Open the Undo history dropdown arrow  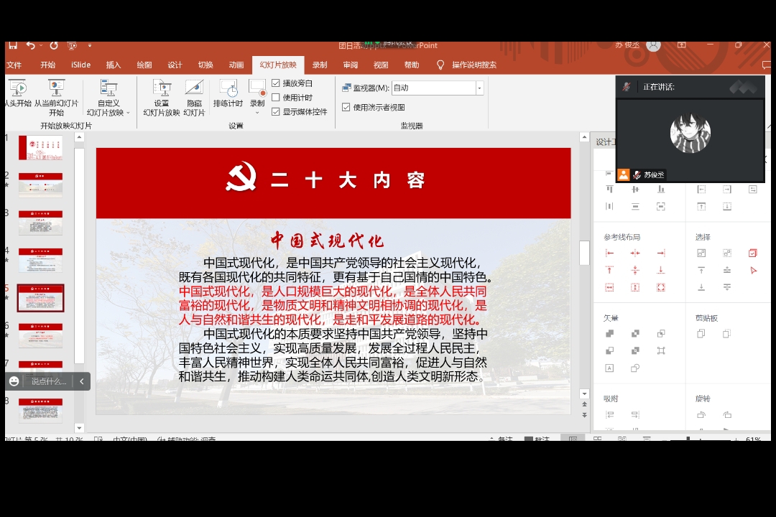click(x=40, y=45)
